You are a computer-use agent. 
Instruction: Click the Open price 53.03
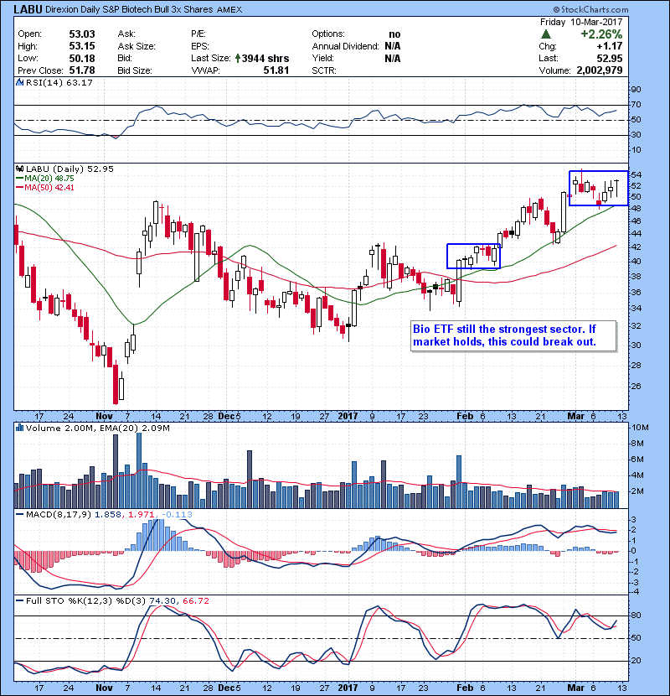pos(82,34)
